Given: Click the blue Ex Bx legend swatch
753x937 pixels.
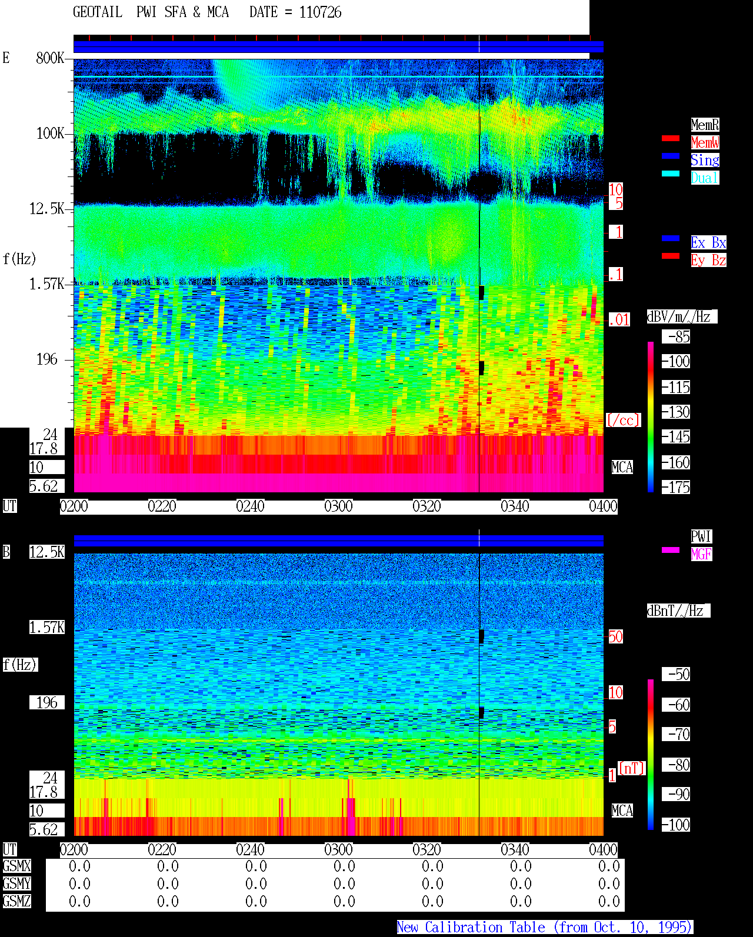Looking at the screenshot, I should click(671, 238).
